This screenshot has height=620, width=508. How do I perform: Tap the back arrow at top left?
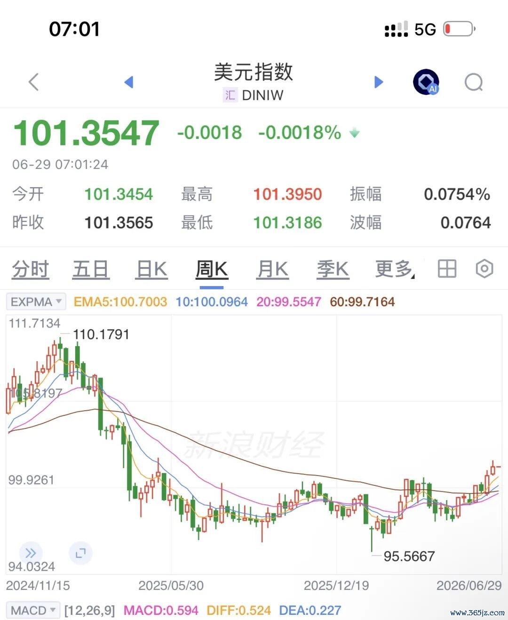[33, 82]
